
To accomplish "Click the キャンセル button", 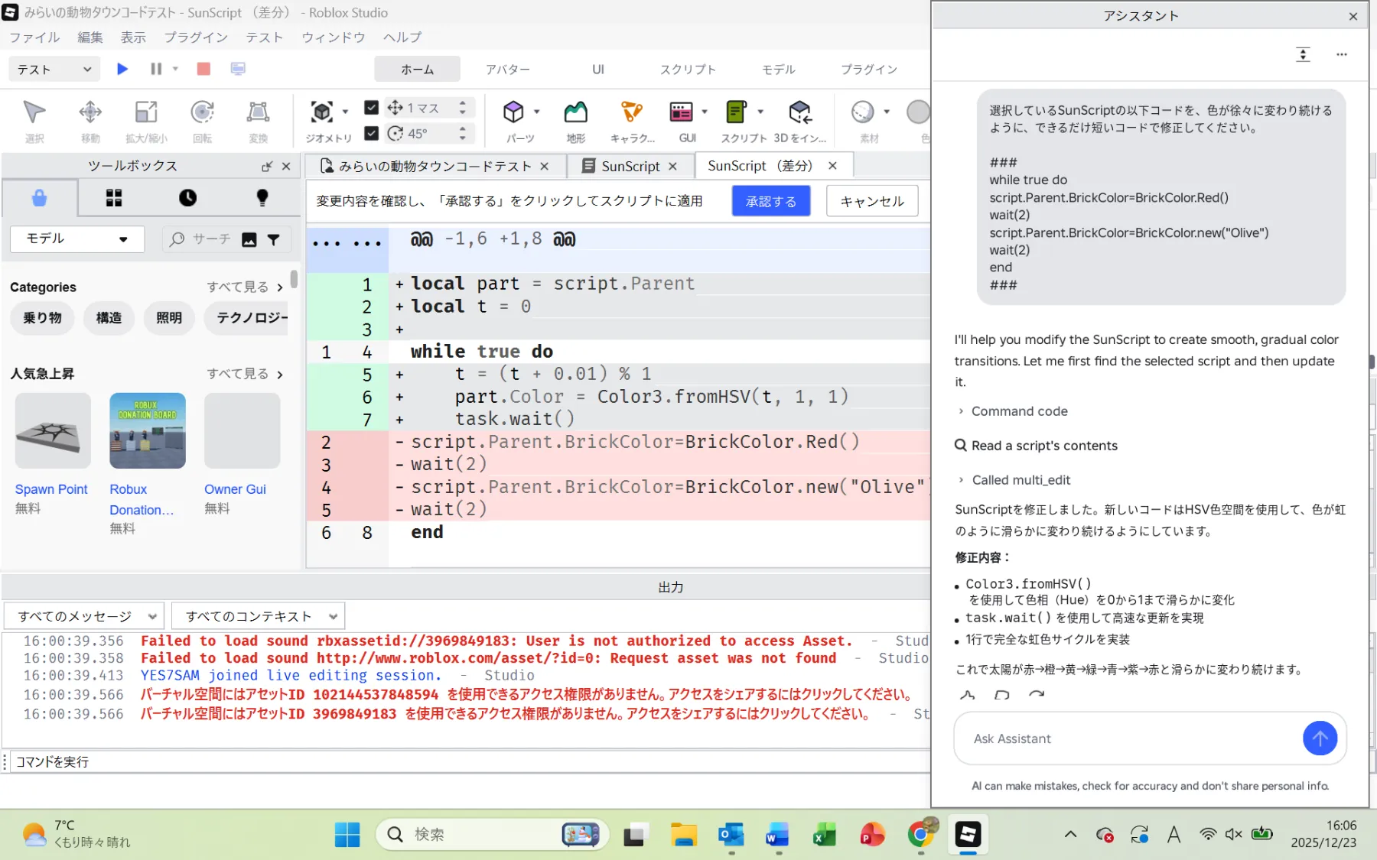I will click(x=872, y=201).
